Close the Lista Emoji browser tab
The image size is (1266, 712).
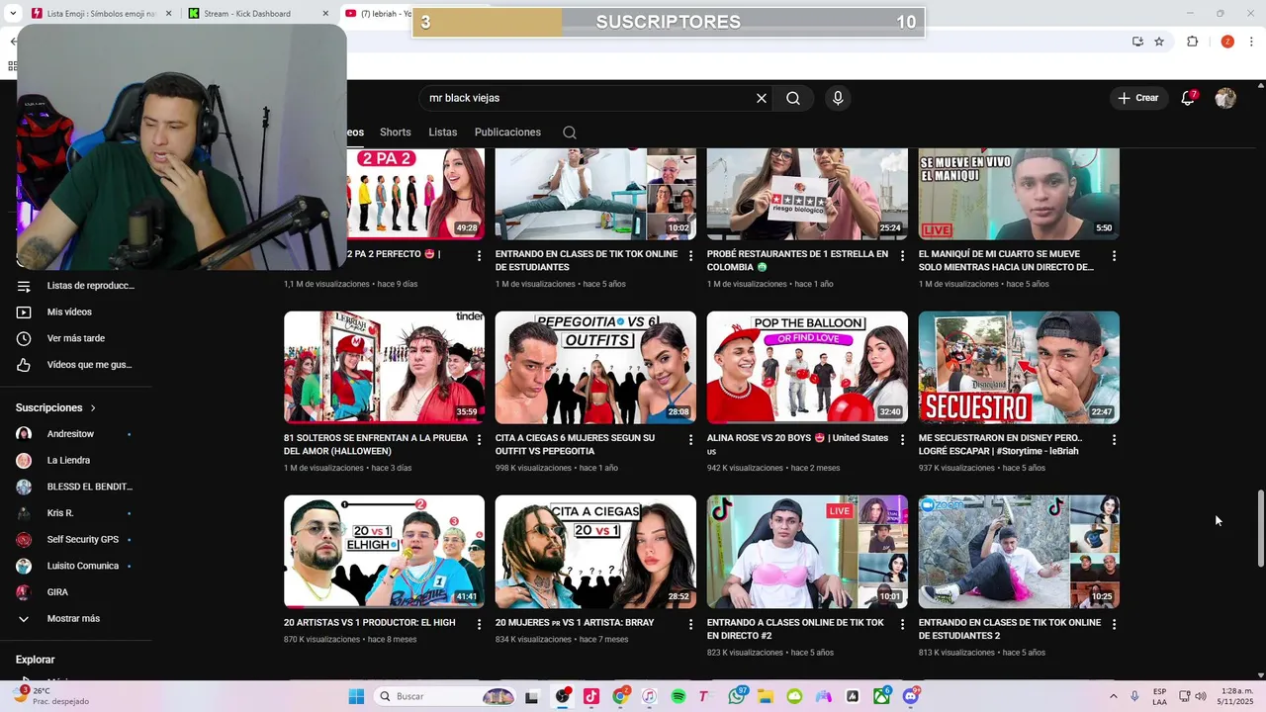pyautogui.click(x=168, y=14)
